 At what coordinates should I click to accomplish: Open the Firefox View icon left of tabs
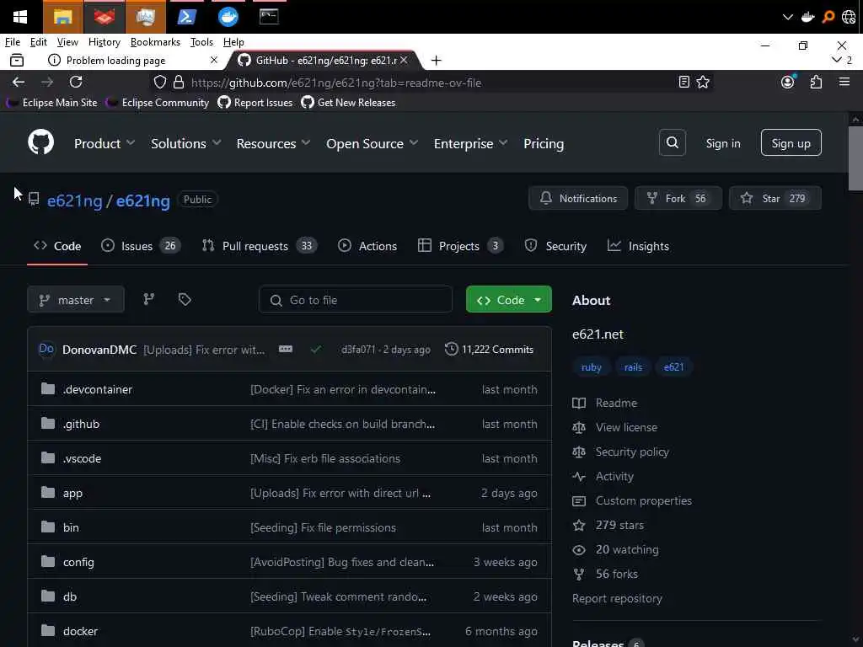(17, 60)
